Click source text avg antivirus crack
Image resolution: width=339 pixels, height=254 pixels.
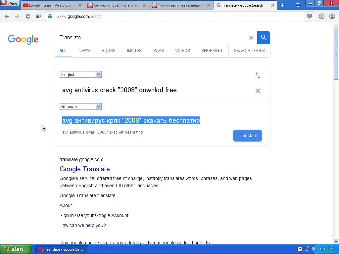click(x=119, y=90)
